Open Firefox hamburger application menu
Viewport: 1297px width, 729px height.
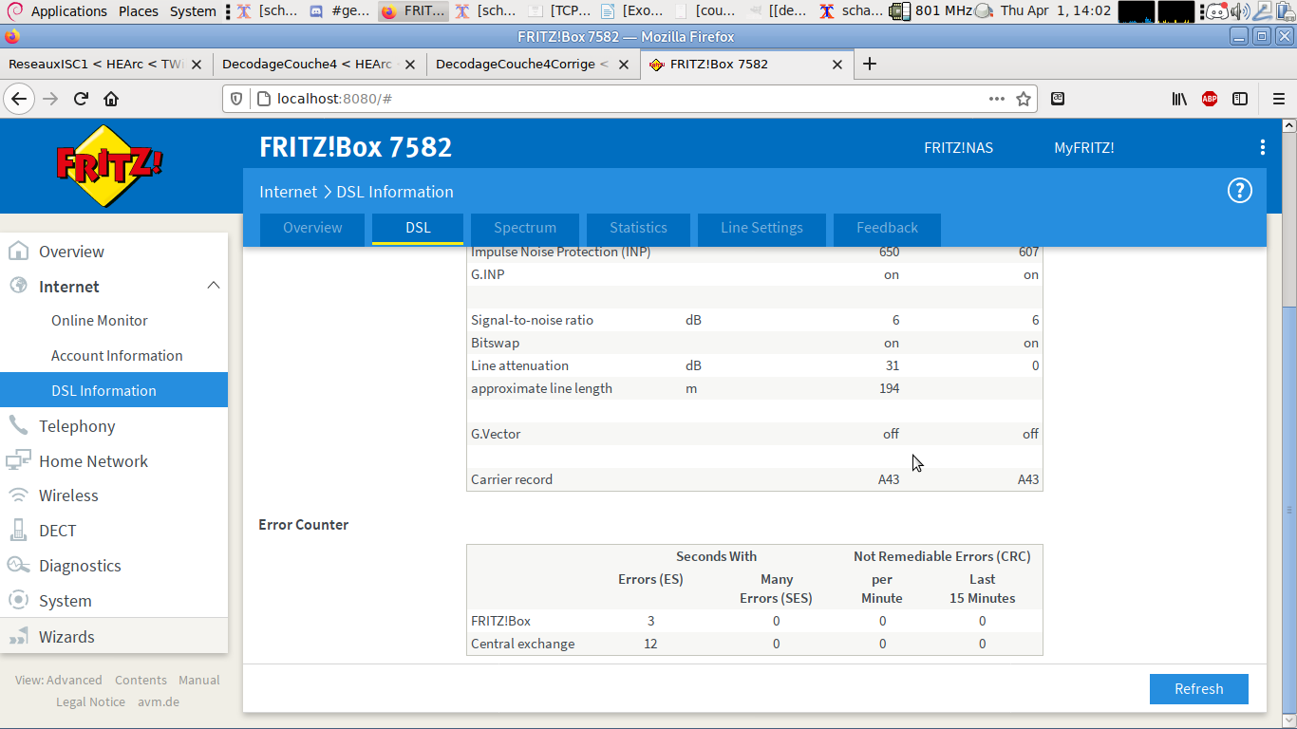point(1278,99)
